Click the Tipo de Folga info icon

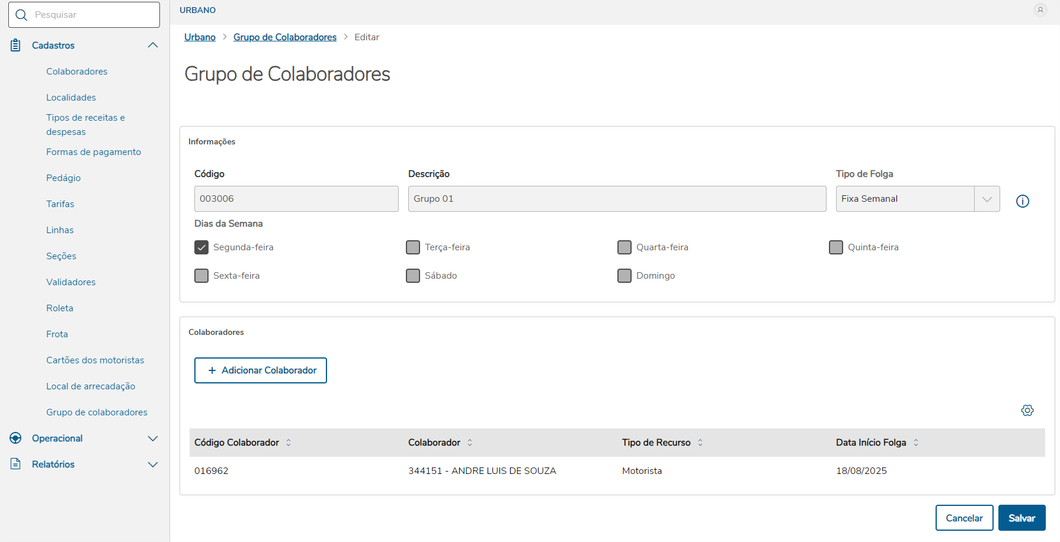pyautogui.click(x=1023, y=201)
